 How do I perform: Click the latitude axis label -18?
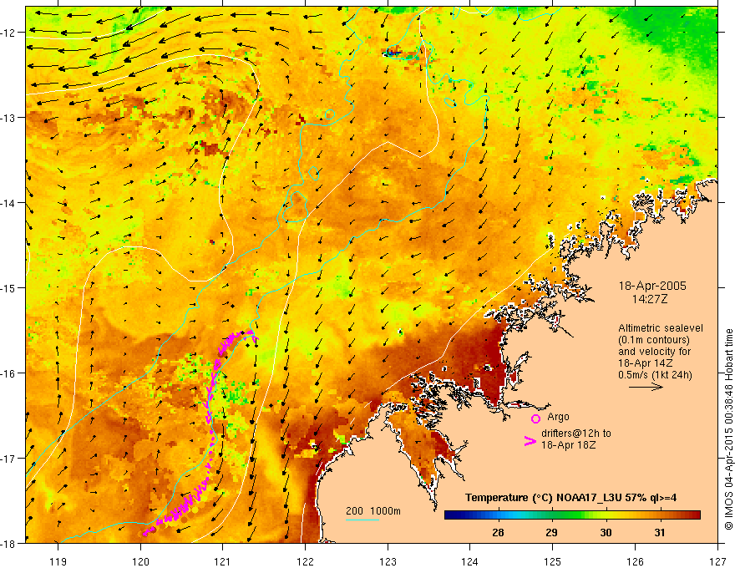pos(8,544)
